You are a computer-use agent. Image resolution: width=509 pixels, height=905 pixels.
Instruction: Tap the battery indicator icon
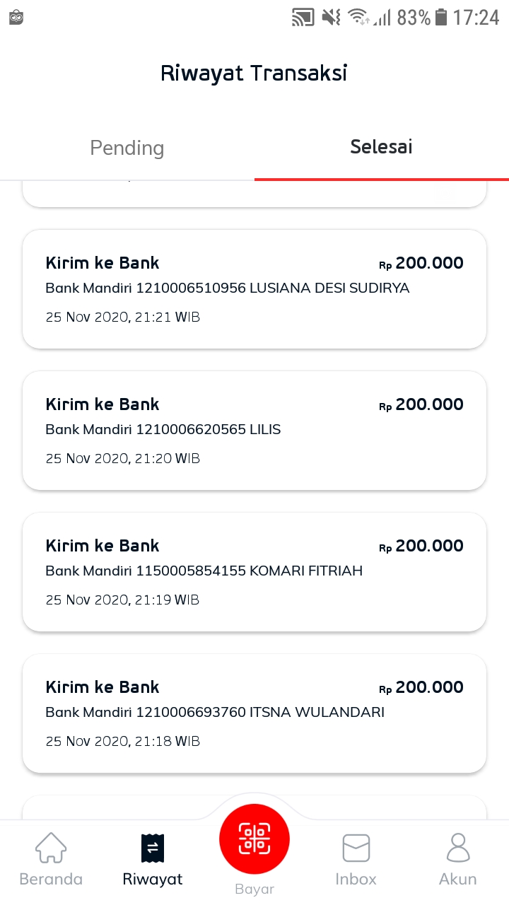coord(441,17)
